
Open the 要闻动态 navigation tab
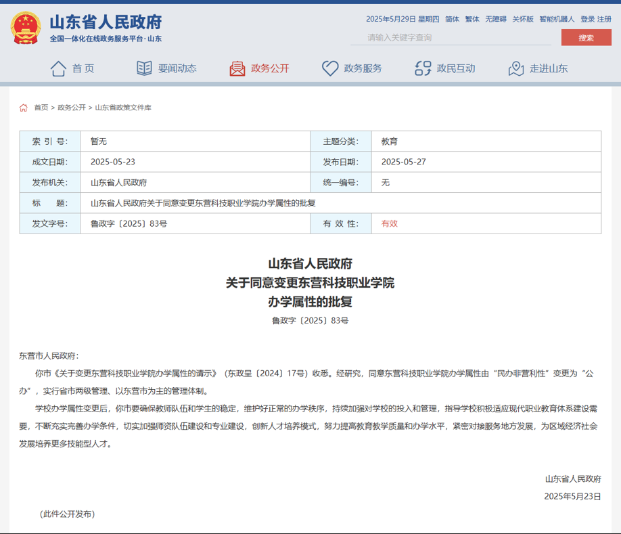pyautogui.click(x=177, y=68)
